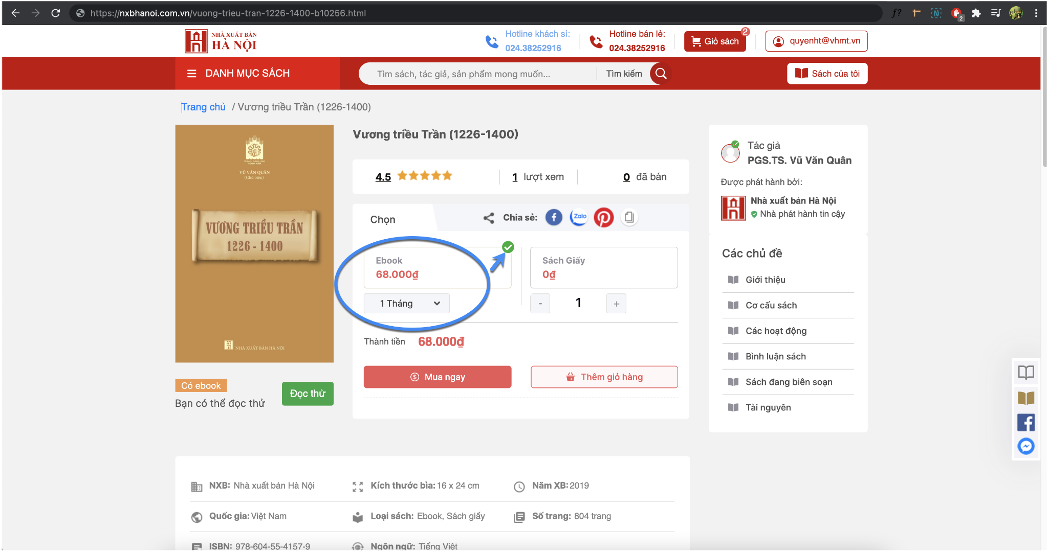Increase quantity with plus button
The width and height of the screenshot is (1048, 552).
[x=616, y=304]
